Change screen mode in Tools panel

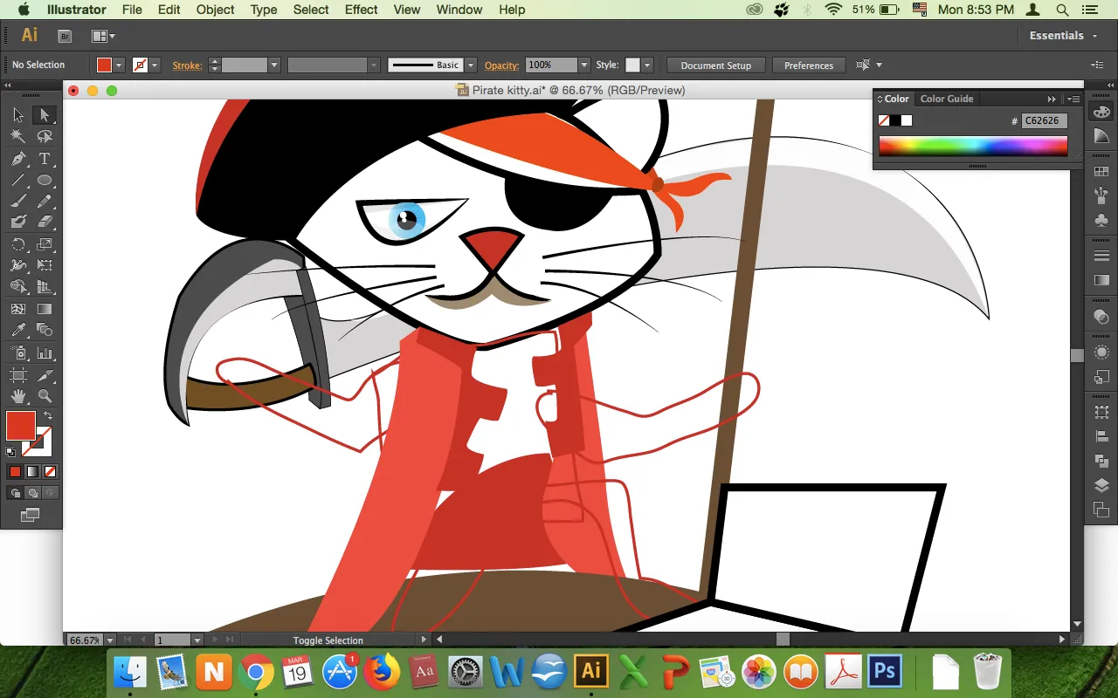click(30, 516)
